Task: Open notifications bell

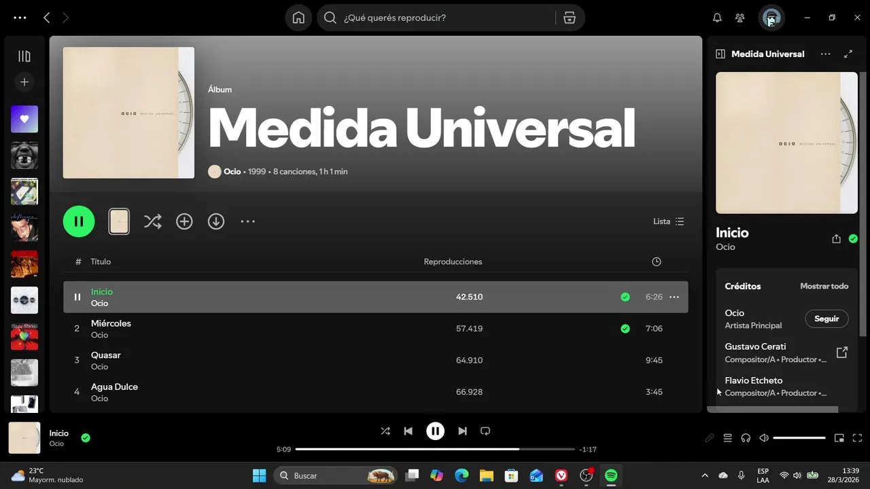Action: 717,18
